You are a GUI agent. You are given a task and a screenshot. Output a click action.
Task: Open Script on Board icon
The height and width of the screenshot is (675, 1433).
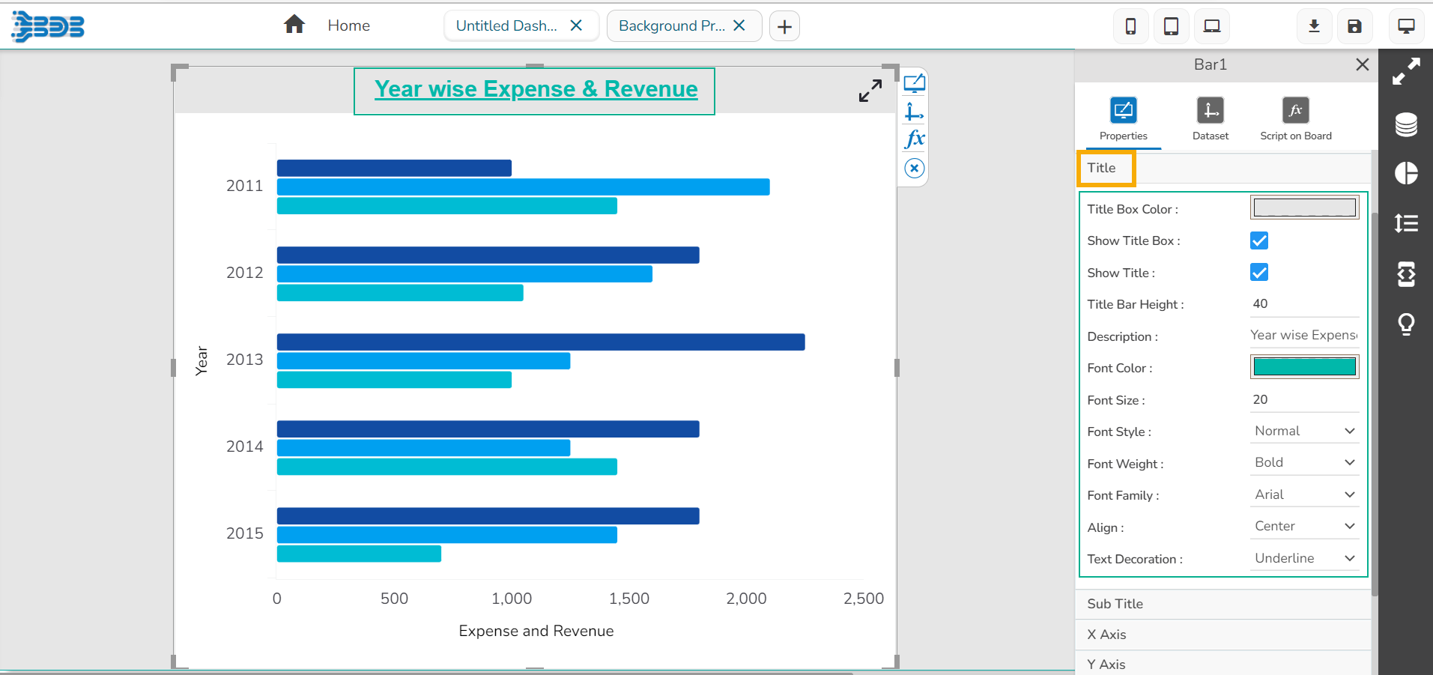[1295, 111]
